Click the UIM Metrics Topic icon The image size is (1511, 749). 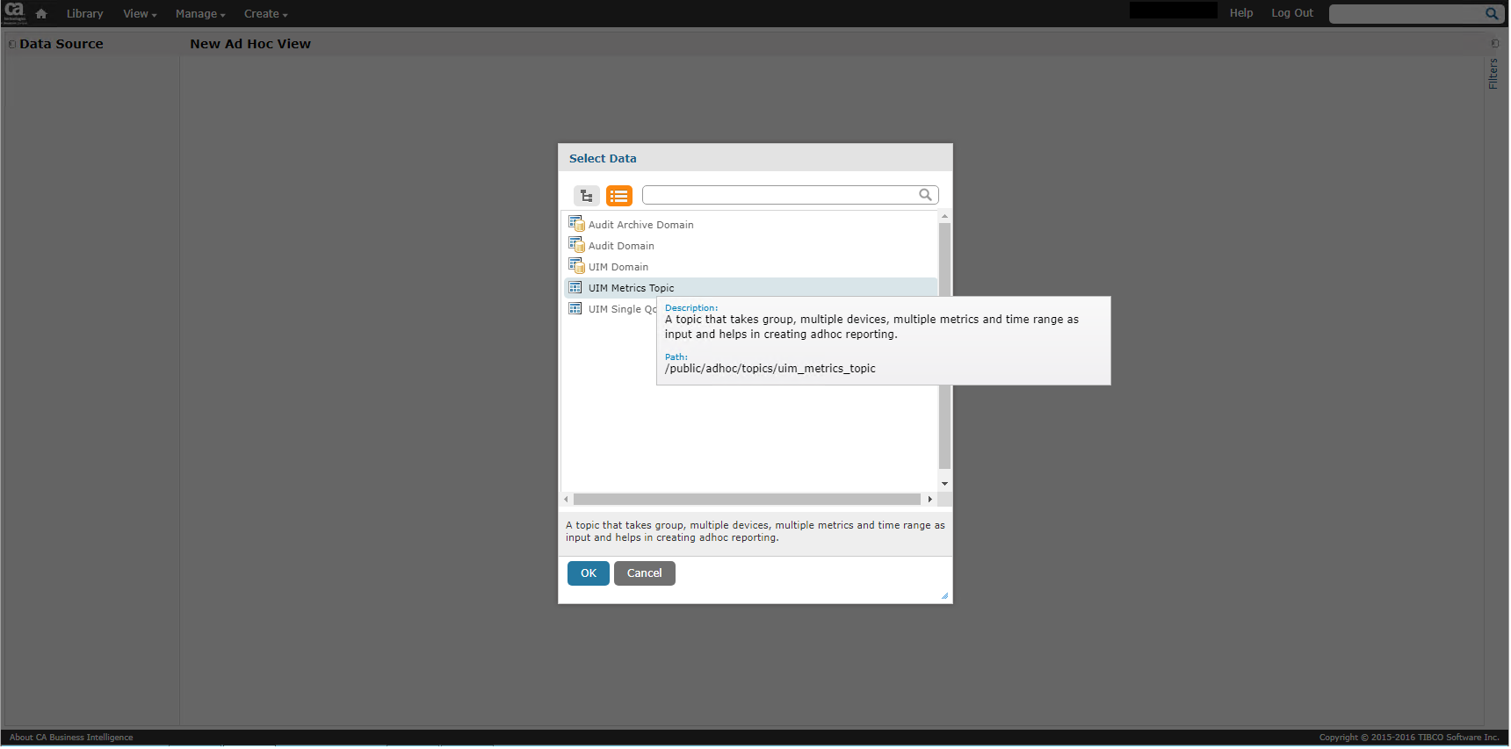575,287
